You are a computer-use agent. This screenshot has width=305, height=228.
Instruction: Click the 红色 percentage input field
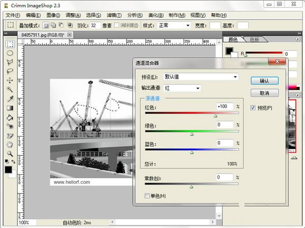225,107
